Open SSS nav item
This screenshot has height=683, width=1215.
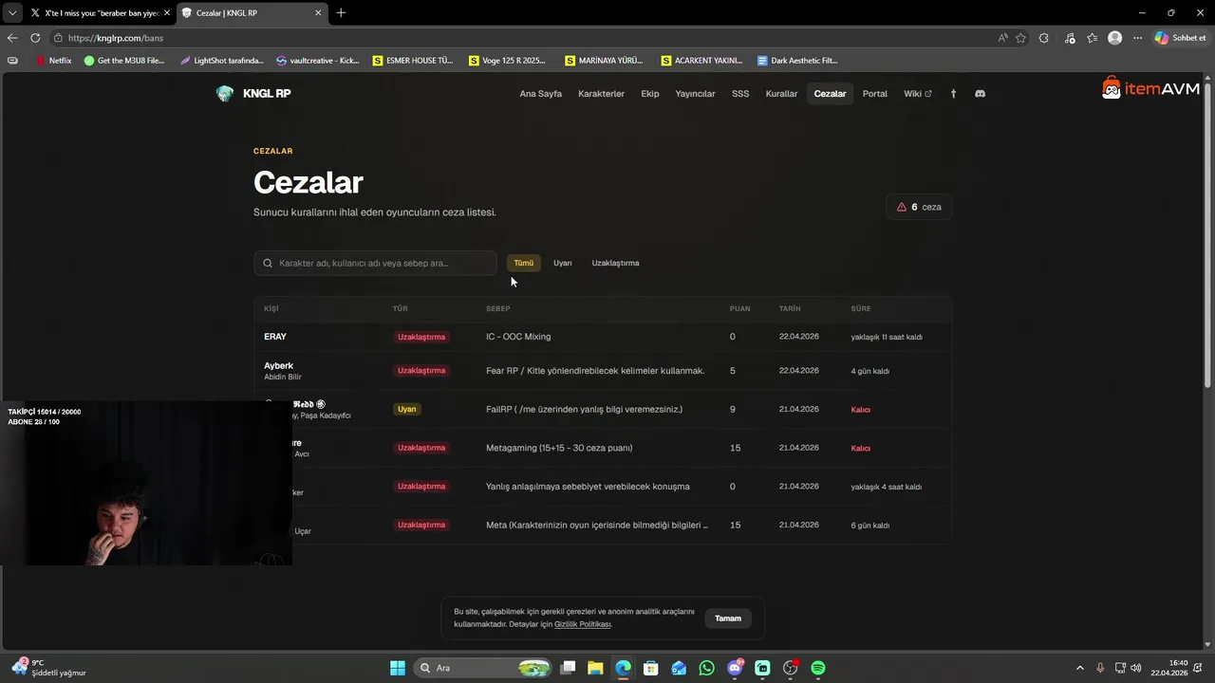(x=740, y=94)
